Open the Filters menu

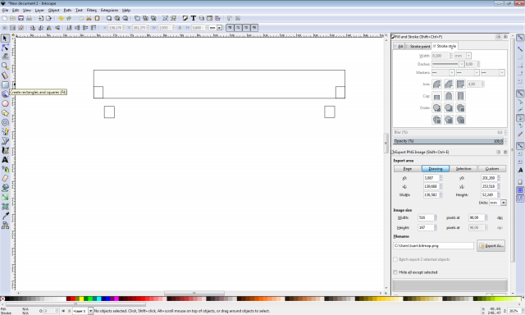(x=91, y=11)
